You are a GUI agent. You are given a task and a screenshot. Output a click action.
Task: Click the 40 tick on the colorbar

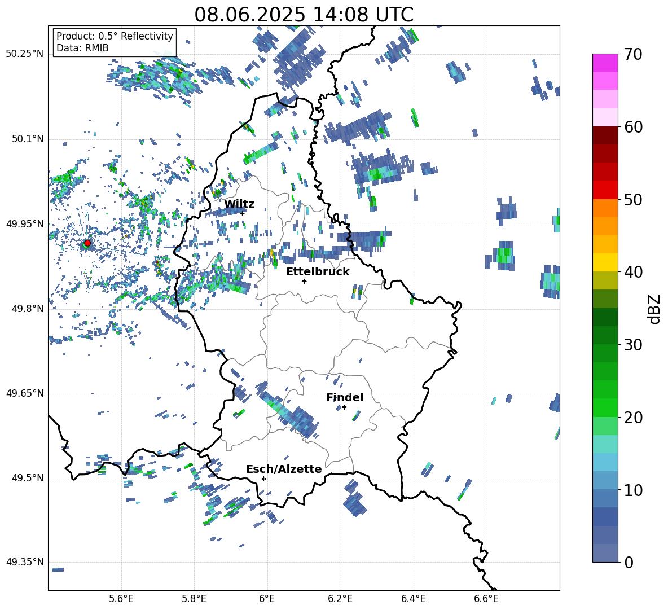(632, 272)
